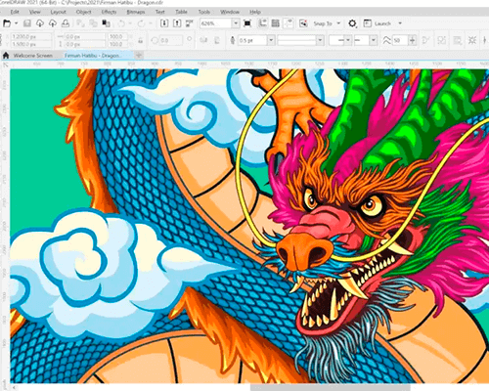This screenshot has height=391, width=489.
Task: Switch to the Welcome Screen tab
Action: 33,56
